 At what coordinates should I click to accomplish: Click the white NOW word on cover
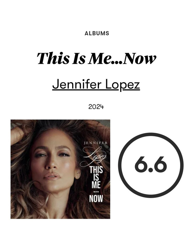point(96,199)
